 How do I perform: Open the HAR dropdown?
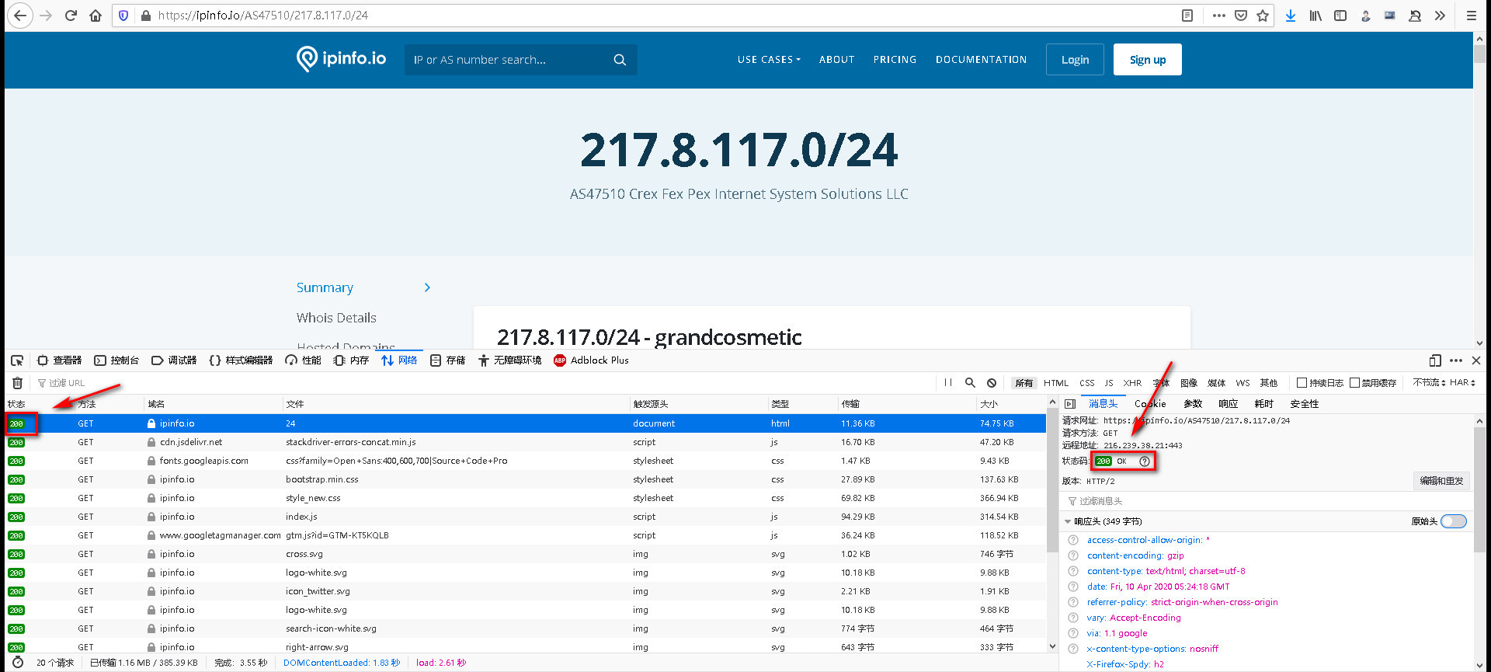click(1462, 383)
